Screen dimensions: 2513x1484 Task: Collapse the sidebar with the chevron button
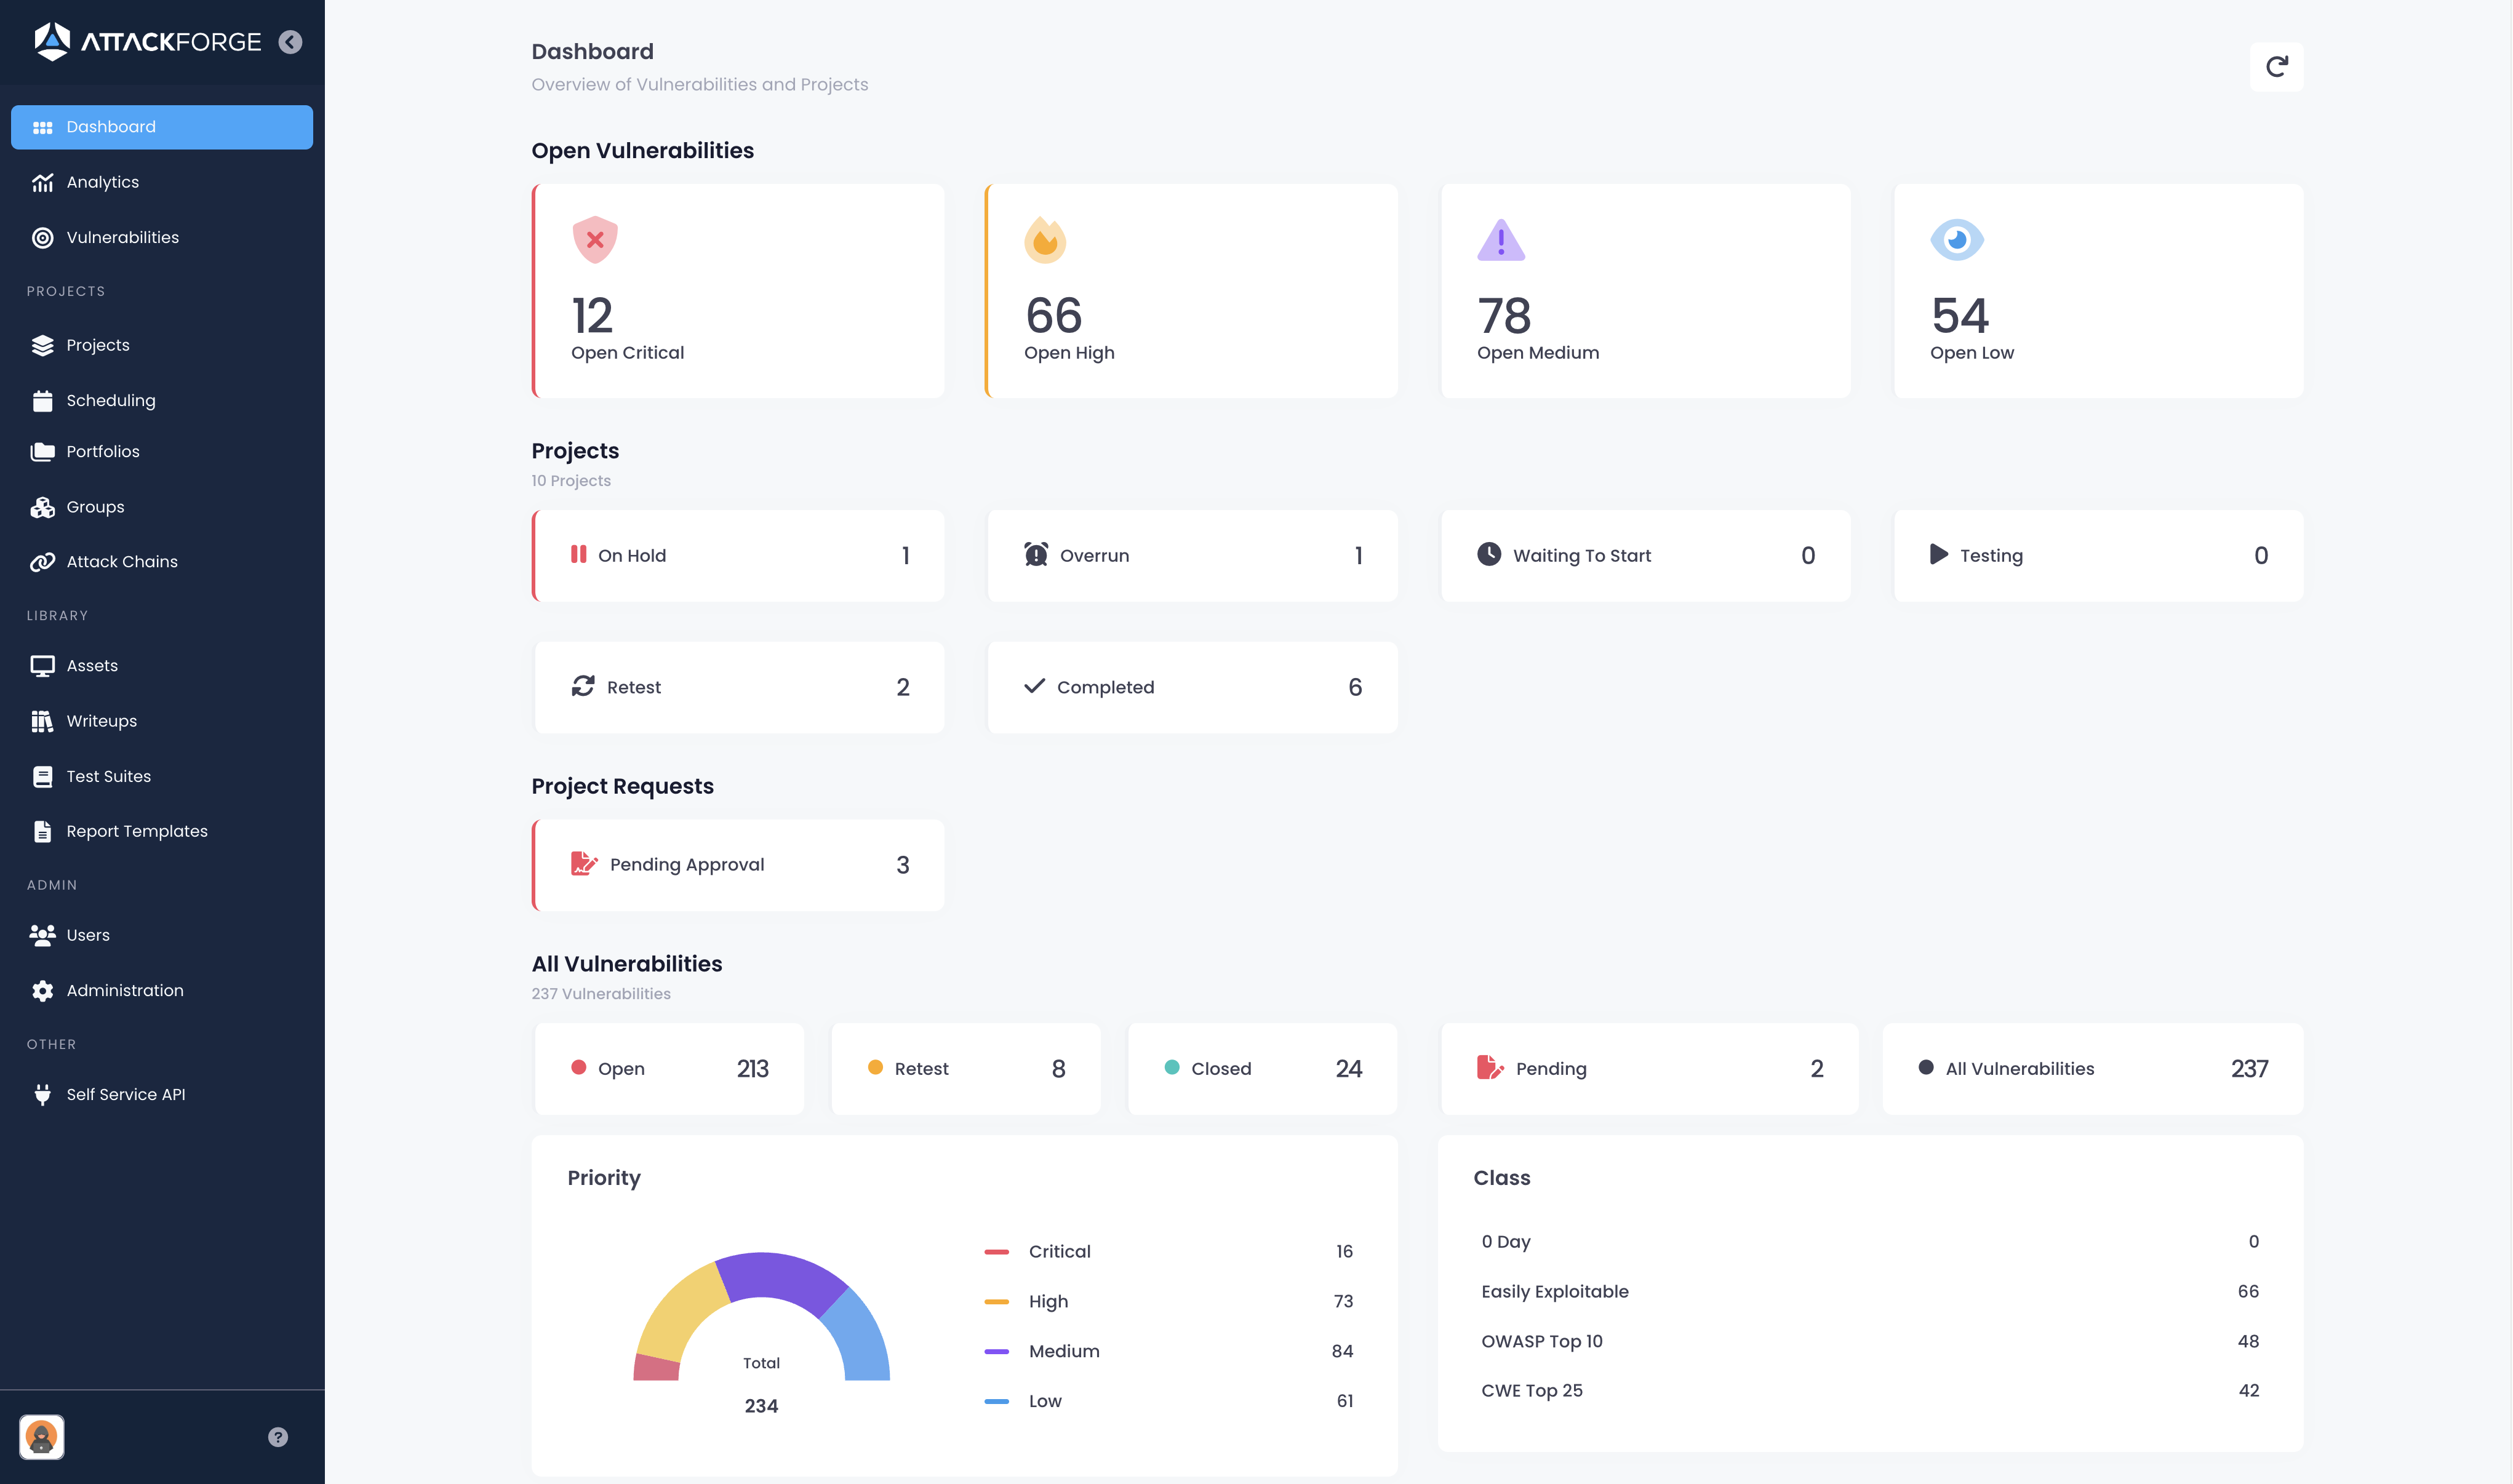pyautogui.click(x=290, y=42)
